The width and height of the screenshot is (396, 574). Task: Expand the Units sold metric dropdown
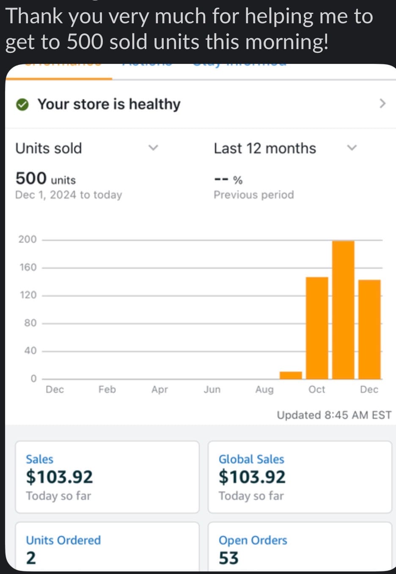pos(153,148)
